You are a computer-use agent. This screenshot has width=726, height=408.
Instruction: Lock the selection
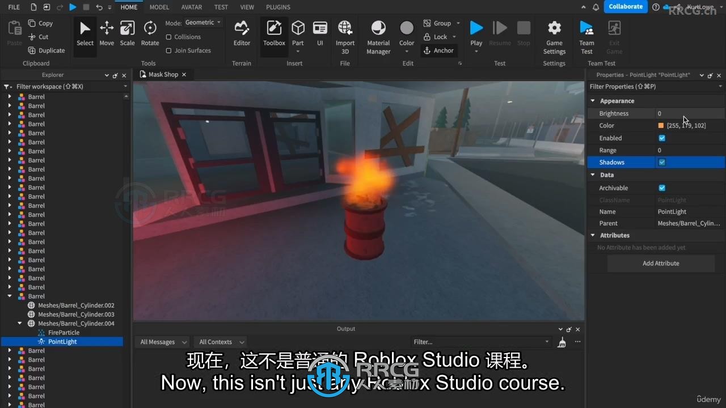click(x=436, y=37)
